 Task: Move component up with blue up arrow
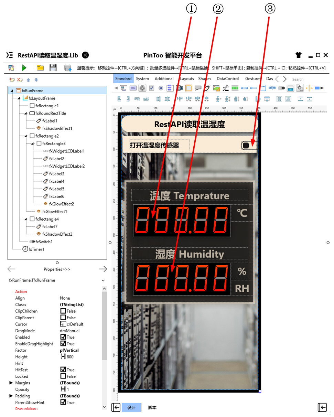coord(29,80)
